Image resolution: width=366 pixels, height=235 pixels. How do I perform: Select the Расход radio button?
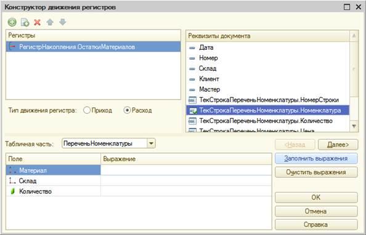pos(127,110)
